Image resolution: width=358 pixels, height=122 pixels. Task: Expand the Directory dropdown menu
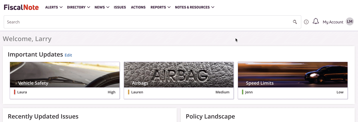tap(78, 7)
